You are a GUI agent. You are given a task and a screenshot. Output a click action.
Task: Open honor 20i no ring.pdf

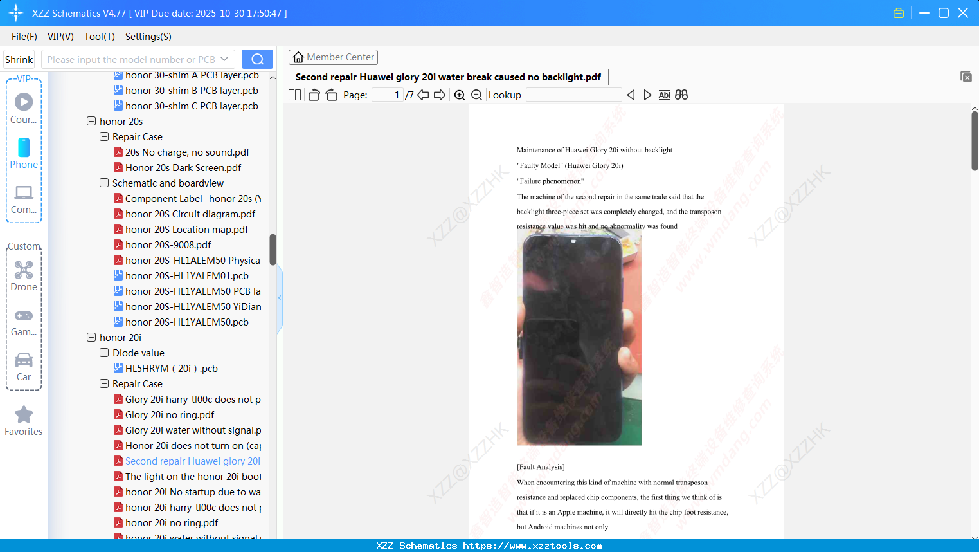172,522
